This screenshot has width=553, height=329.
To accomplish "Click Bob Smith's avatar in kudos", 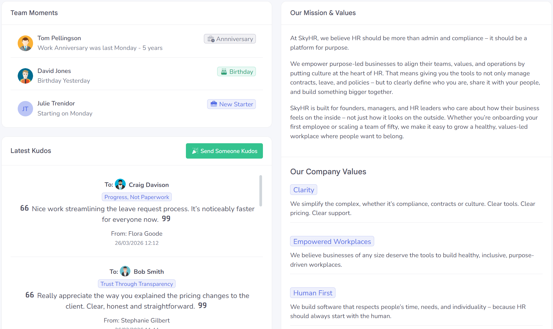I will pos(125,271).
